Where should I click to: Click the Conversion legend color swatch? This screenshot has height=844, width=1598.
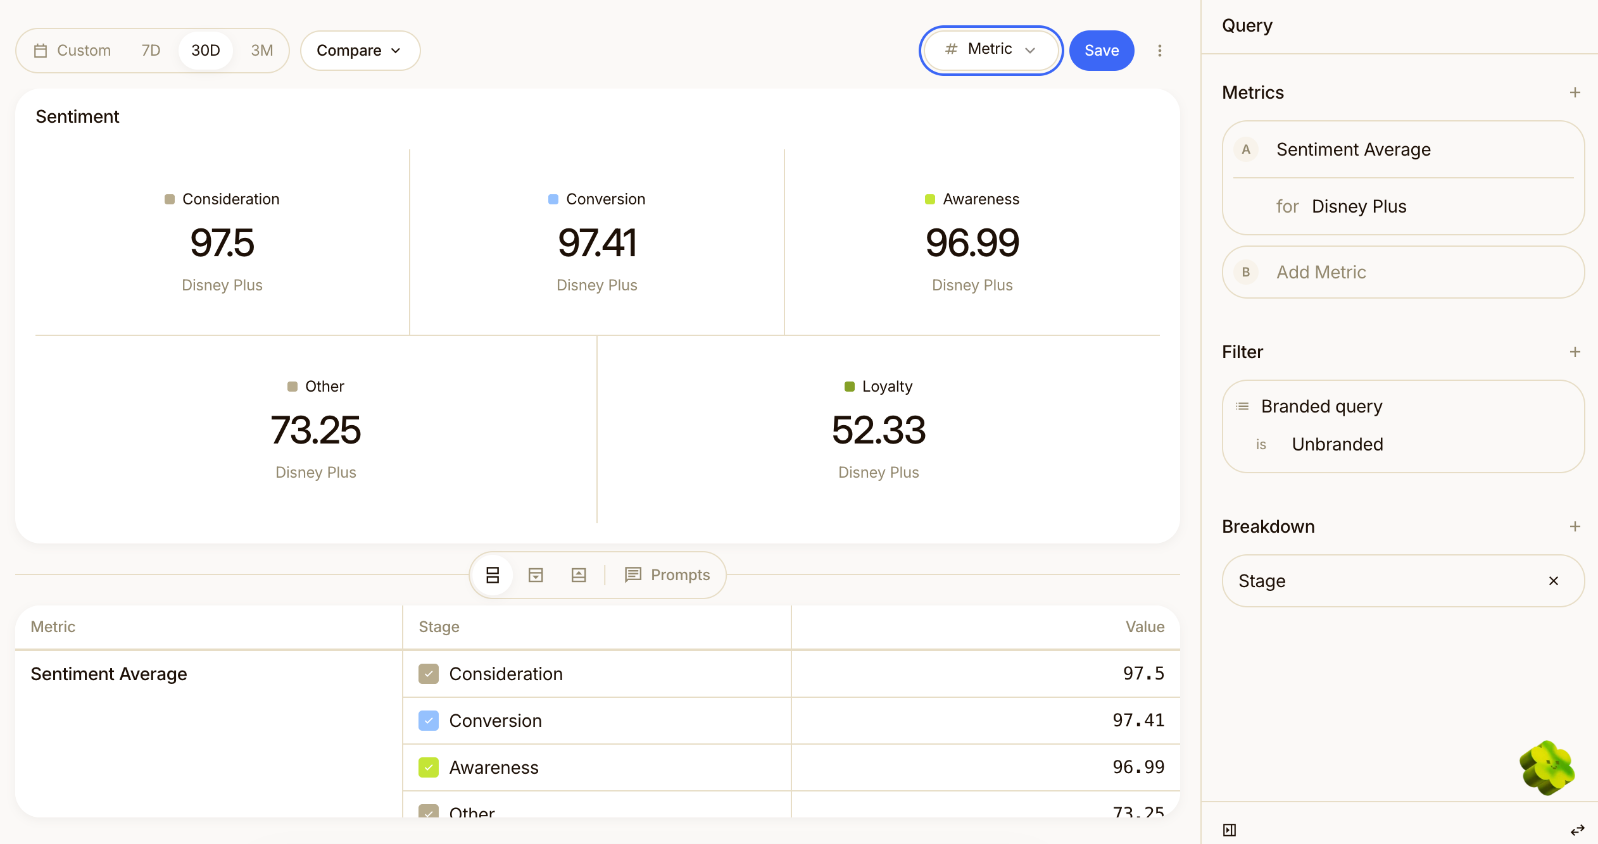click(x=553, y=199)
